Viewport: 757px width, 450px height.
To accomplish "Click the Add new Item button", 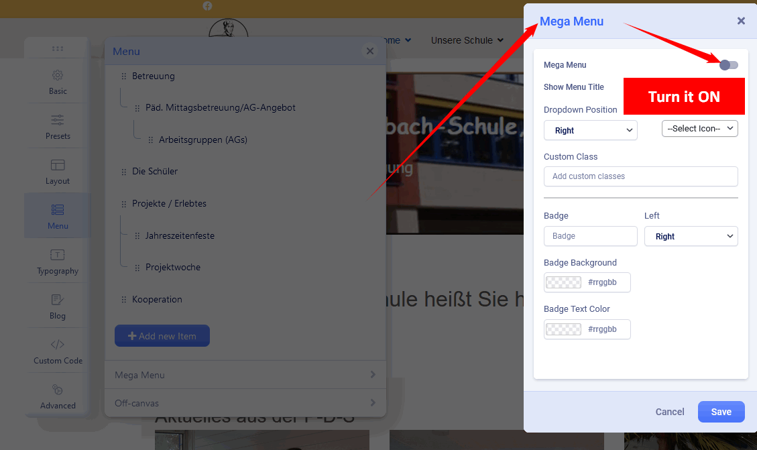I will pos(162,336).
